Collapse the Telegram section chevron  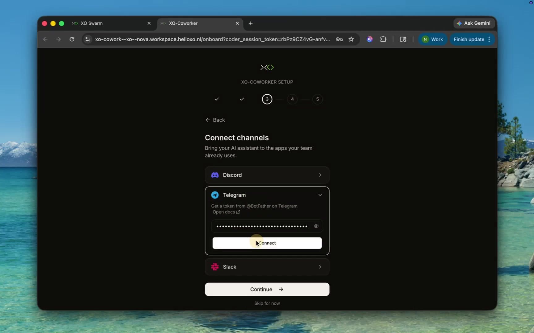tap(320, 195)
